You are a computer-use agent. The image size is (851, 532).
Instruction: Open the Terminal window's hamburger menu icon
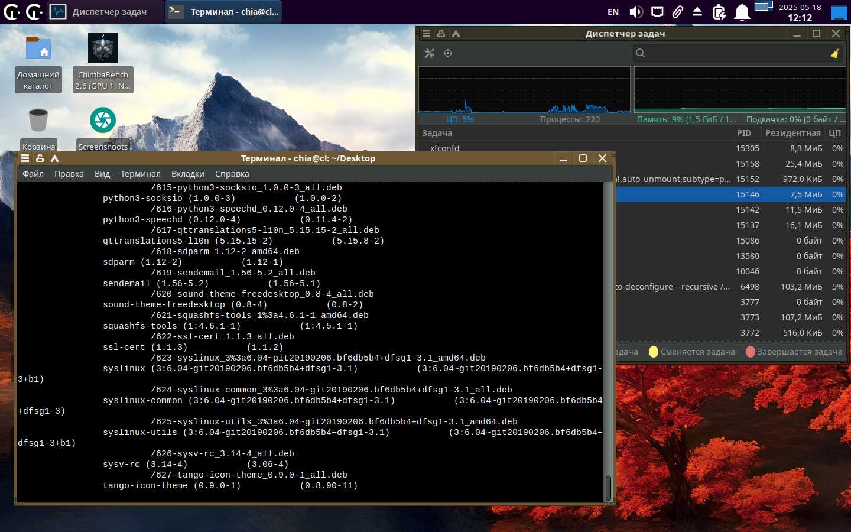coord(25,158)
